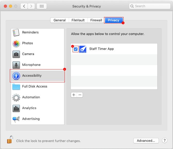Close the window with red button
This screenshot has height=149, width=173.
tap(5, 6)
